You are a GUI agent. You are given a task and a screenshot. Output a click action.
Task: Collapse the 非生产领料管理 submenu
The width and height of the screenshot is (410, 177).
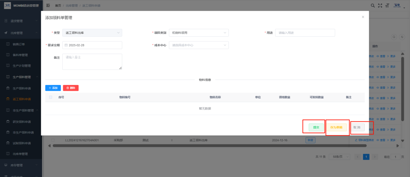[21, 110]
